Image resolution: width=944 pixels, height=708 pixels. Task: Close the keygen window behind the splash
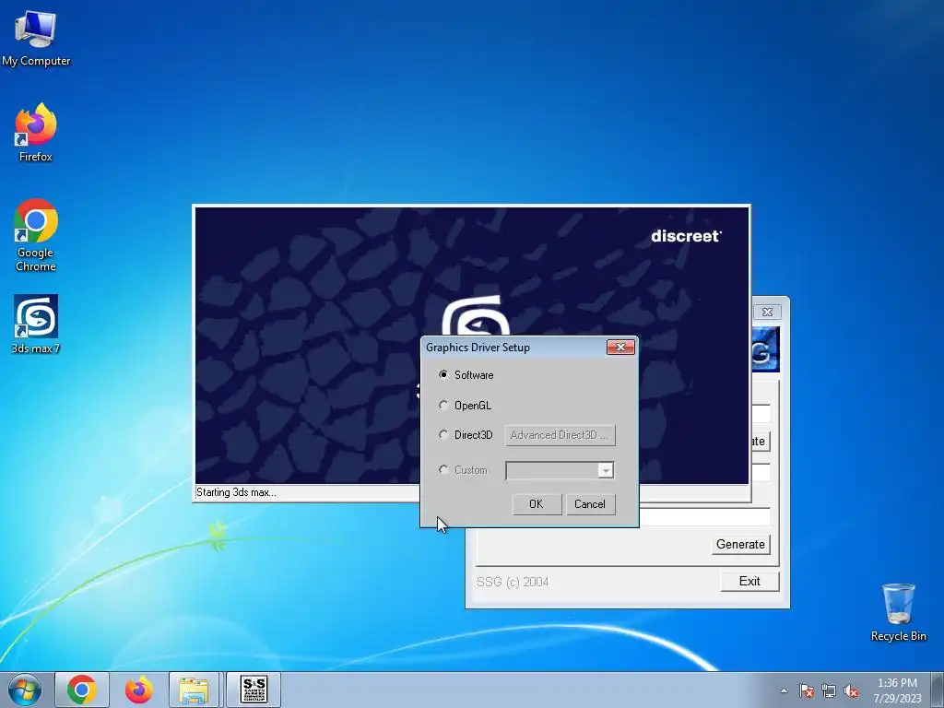tap(767, 312)
